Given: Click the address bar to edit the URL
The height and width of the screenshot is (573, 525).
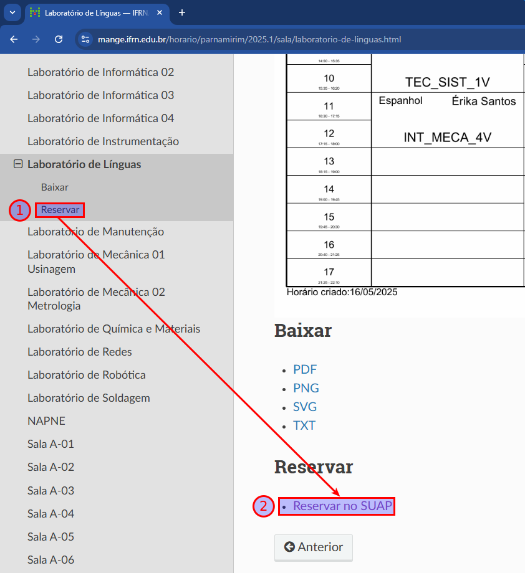Looking at the screenshot, I should tap(249, 39).
